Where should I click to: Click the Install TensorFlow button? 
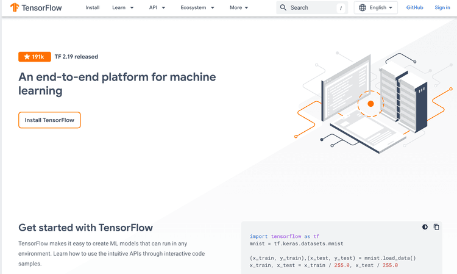49,120
